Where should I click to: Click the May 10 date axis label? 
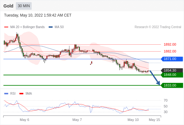point(133,120)
